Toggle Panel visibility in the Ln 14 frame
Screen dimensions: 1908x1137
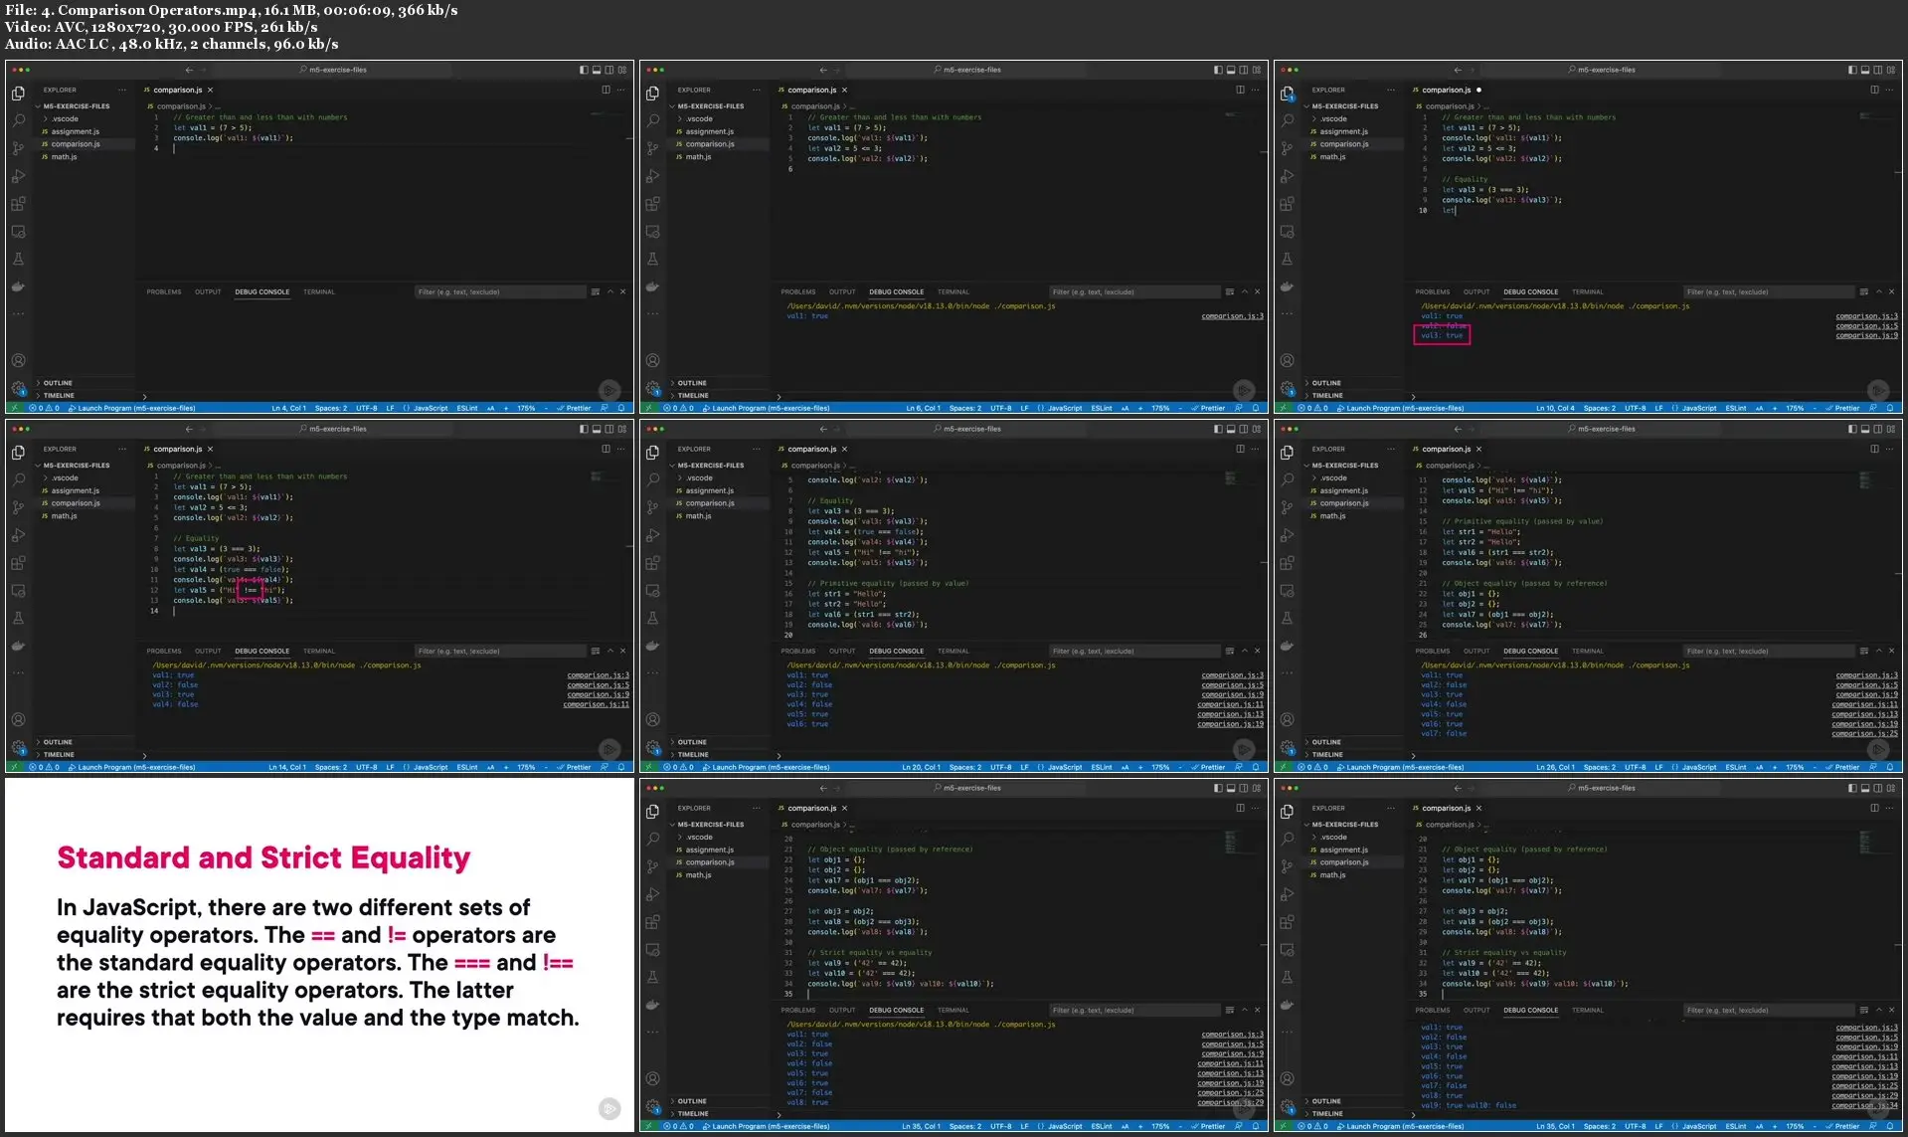point(597,429)
